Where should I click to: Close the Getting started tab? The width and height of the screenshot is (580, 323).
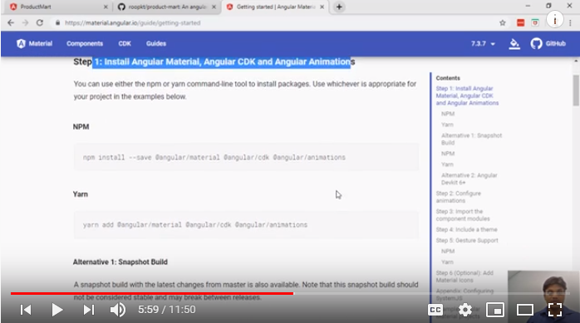point(322,7)
